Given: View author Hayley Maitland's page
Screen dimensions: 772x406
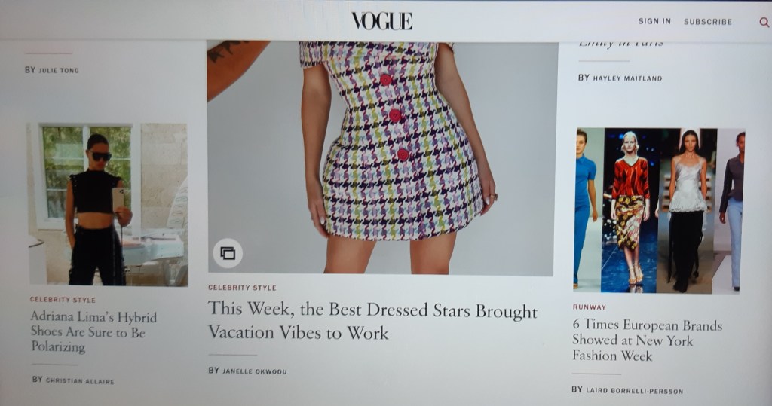Looking at the screenshot, I should point(627,78).
